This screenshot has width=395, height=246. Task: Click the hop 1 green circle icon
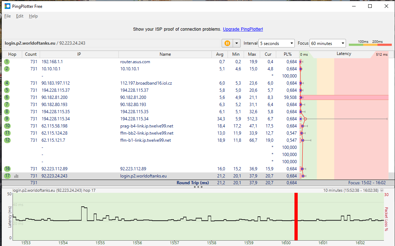pos(7,62)
